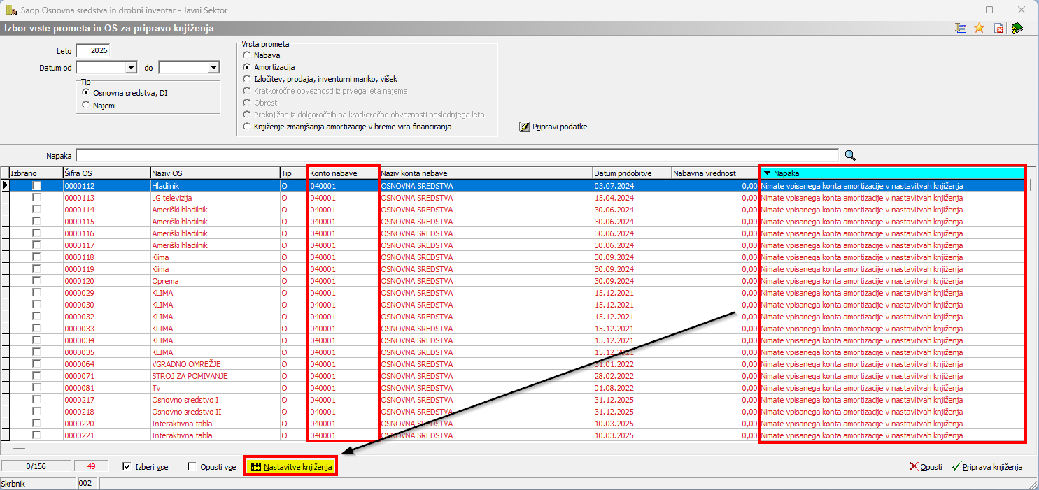Open Nastavitve knjiženja settings
Viewport: 1039px width, 490px height.
291,466
